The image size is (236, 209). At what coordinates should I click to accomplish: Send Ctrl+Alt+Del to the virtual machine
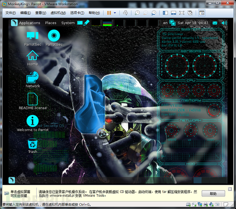click(x=125, y=13)
